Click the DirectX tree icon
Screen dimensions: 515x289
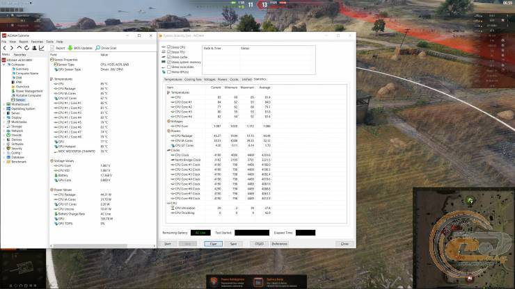point(8,135)
